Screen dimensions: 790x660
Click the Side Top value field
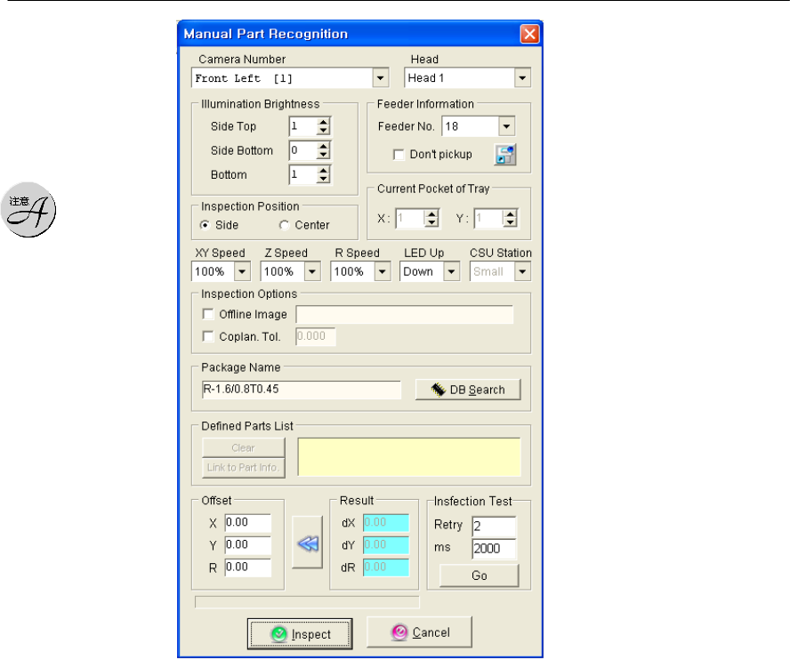303,126
